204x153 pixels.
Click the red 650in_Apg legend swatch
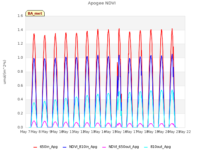35,147
